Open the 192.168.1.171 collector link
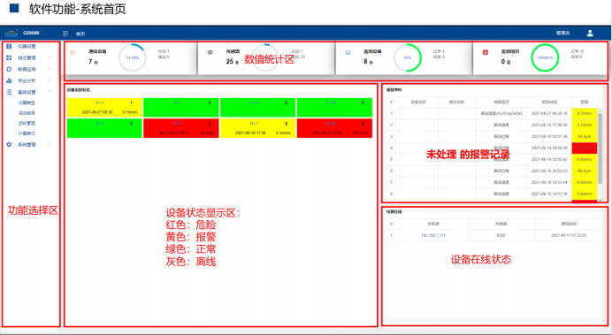 (x=433, y=235)
